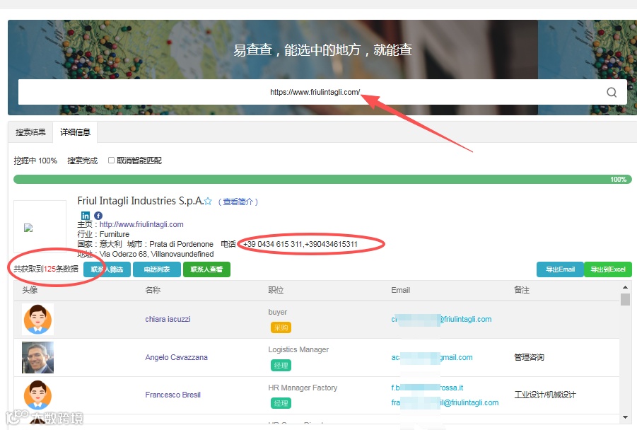Click the table scrollbar down arrow
This screenshot has width=637, height=430.
[625, 417]
